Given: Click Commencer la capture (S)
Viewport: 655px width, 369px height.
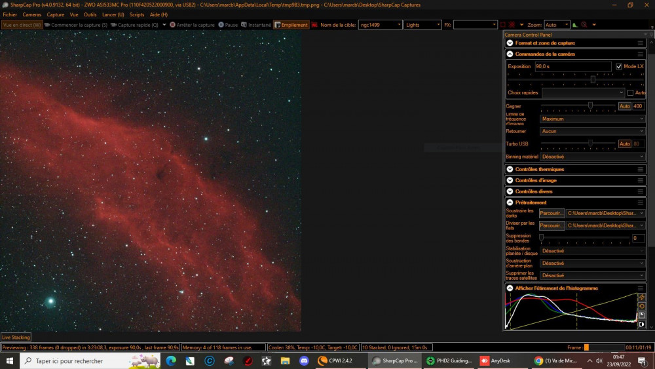Looking at the screenshot, I should point(75,25).
